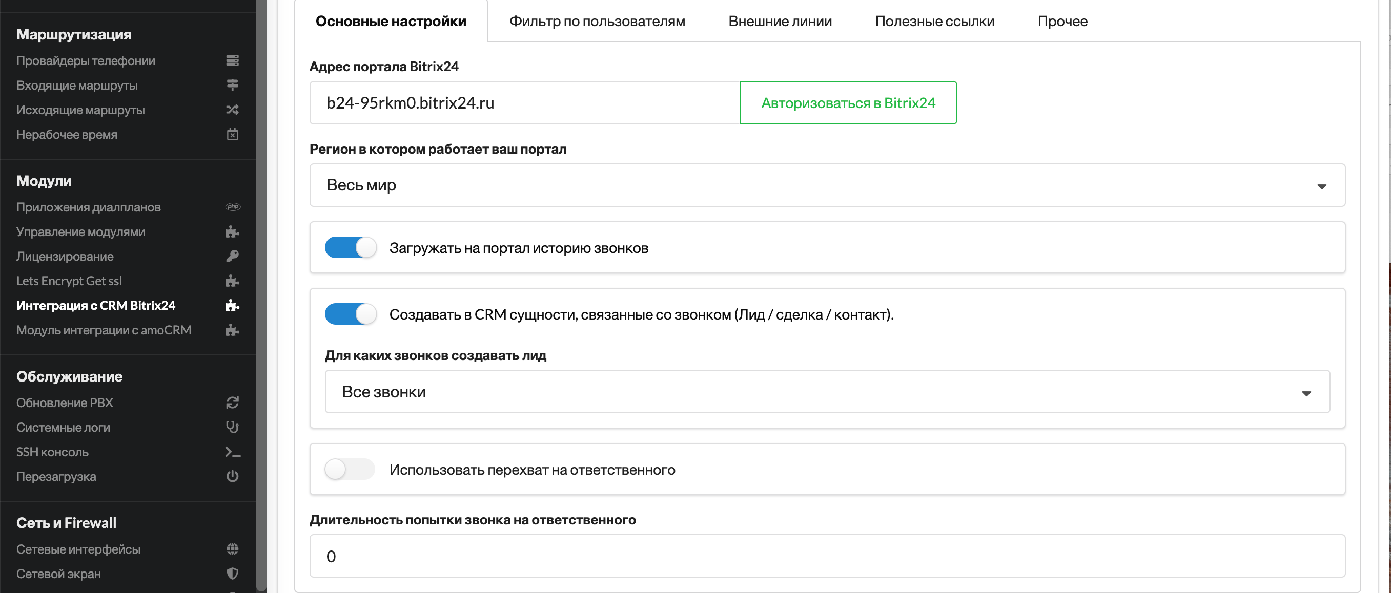Click the server icon beside Провайдеры телефонии
1391x593 pixels.
pos(232,60)
